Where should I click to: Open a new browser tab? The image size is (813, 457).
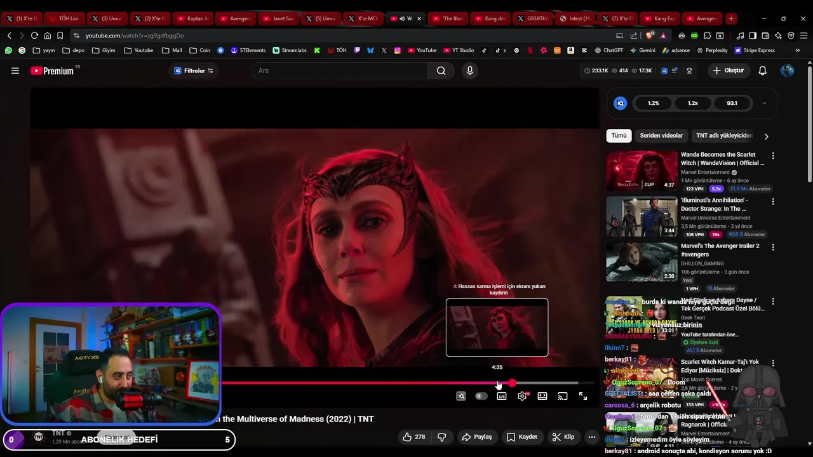pyautogui.click(x=731, y=18)
